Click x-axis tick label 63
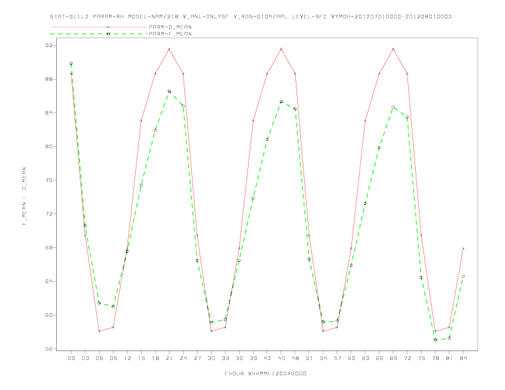 point(365,358)
